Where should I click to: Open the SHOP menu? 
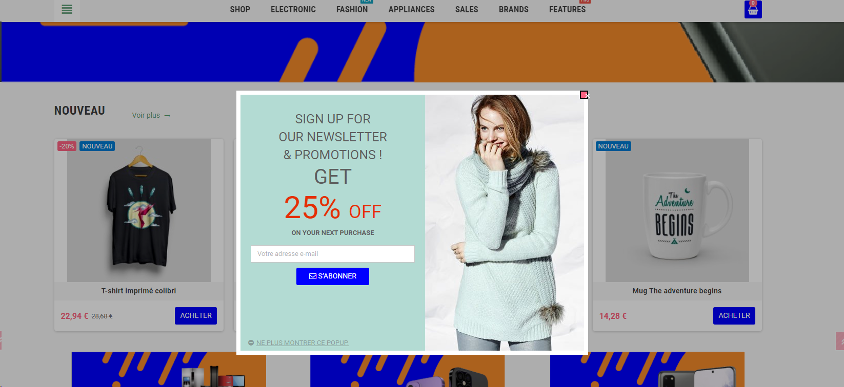point(240,9)
